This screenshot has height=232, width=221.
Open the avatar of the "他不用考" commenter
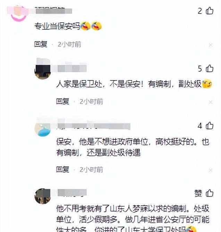[43, 196]
